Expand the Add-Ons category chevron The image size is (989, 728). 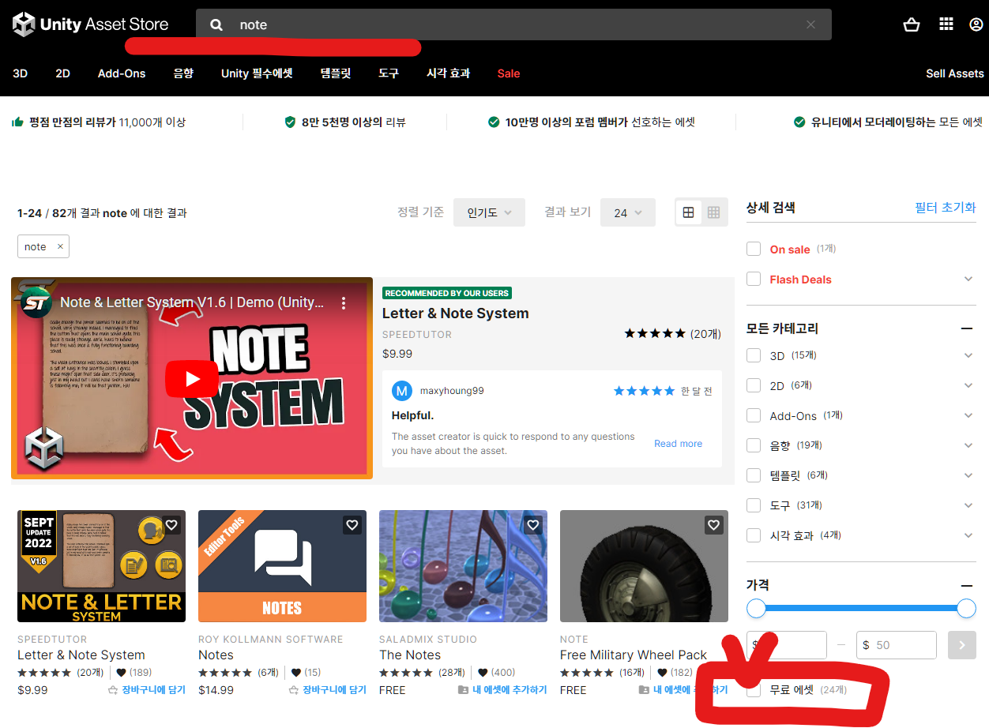tap(968, 415)
